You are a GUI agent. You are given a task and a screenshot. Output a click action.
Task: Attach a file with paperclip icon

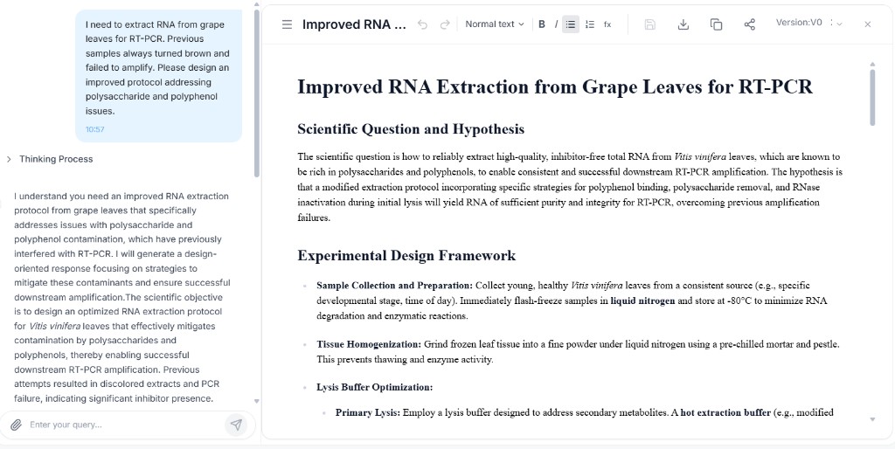coord(16,425)
